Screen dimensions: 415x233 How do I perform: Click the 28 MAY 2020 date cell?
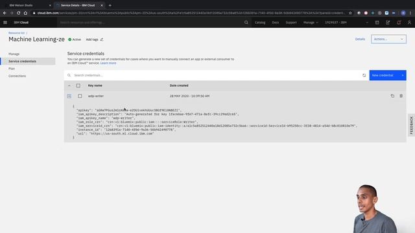point(189,96)
